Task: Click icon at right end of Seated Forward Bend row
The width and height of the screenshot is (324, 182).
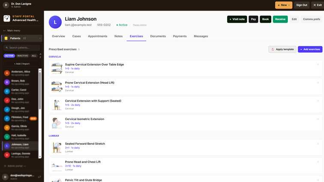Action: pos(318,144)
